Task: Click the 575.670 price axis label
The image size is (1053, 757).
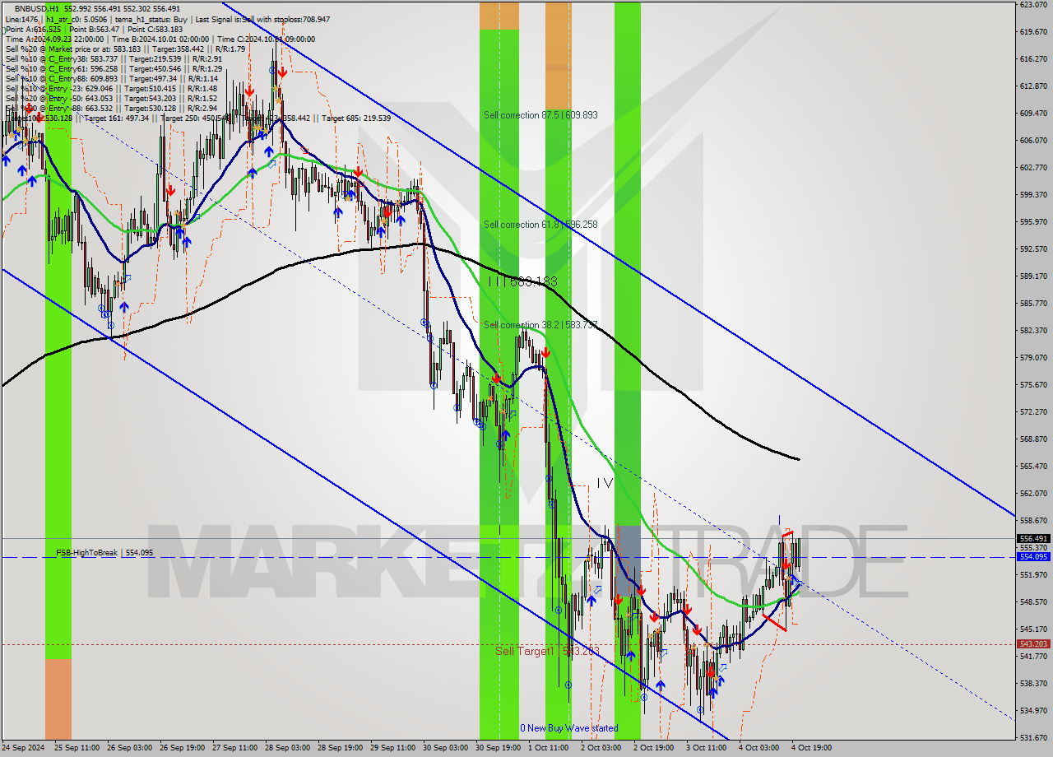Action: point(1033,384)
